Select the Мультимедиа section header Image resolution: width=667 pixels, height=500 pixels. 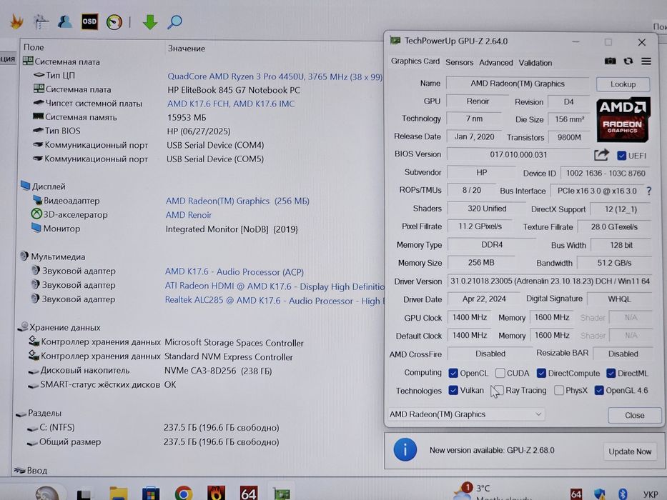tap(53, 257)
